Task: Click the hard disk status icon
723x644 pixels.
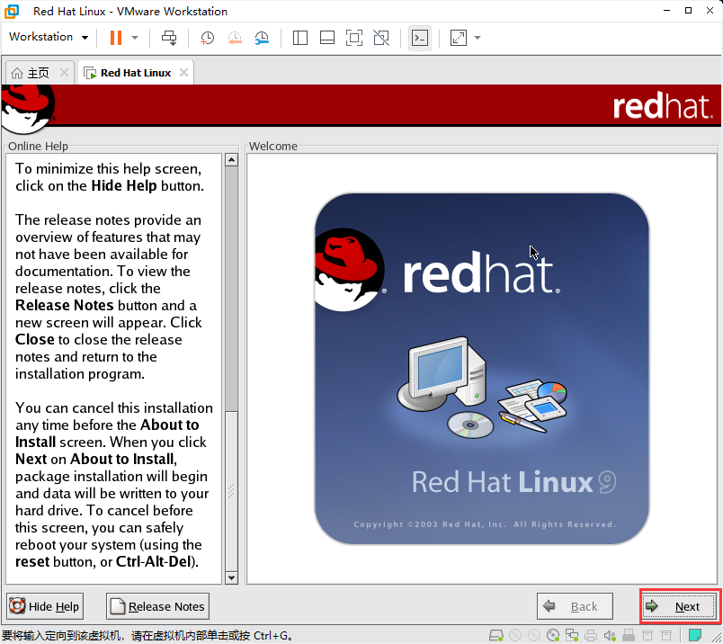Action: tap(495, 635)
